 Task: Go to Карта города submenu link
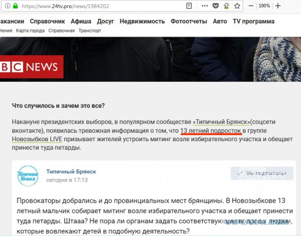[30, 30]
